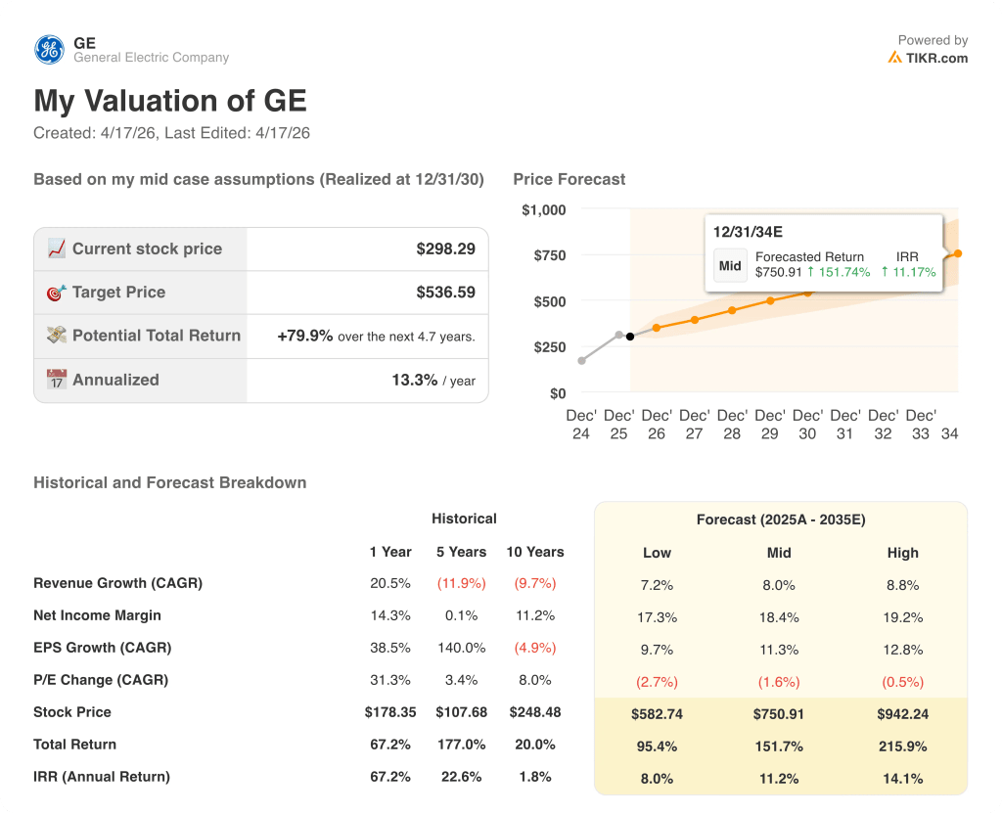The height and width of the screenshot is (814, 1002).
Task: Switch to the Historical column group
Action: [x=464, y=519]
